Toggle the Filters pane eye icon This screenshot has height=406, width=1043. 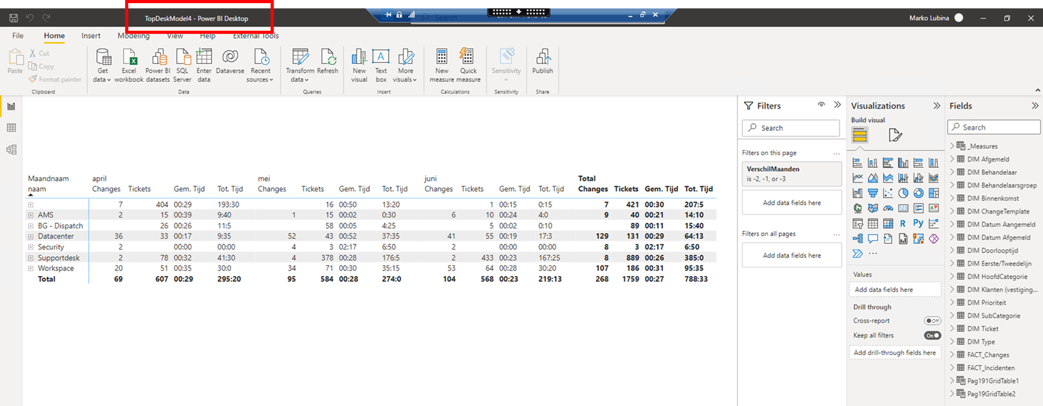(x=821, y=105)
